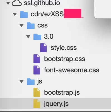111x112 pixels.
Task: Click the cdn/ezXSS blue folder icon
Action: point(24,14)
